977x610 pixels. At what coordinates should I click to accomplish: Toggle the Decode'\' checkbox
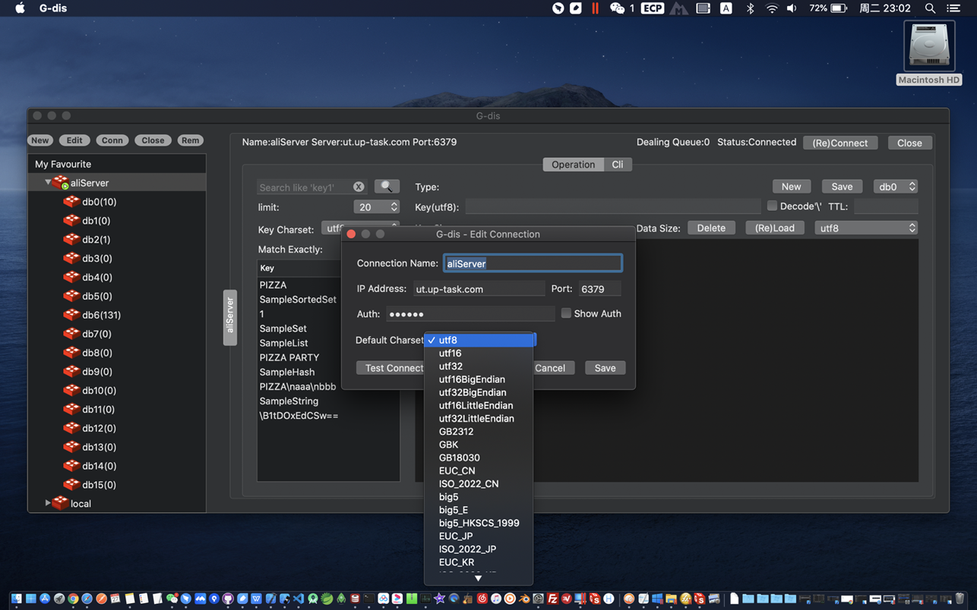[x=772, y=206]
